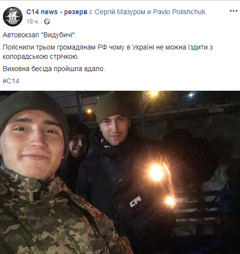Click the white C14 patch in the photo
The width and height of the screenshot is (240, 254).
pos(135,202)
